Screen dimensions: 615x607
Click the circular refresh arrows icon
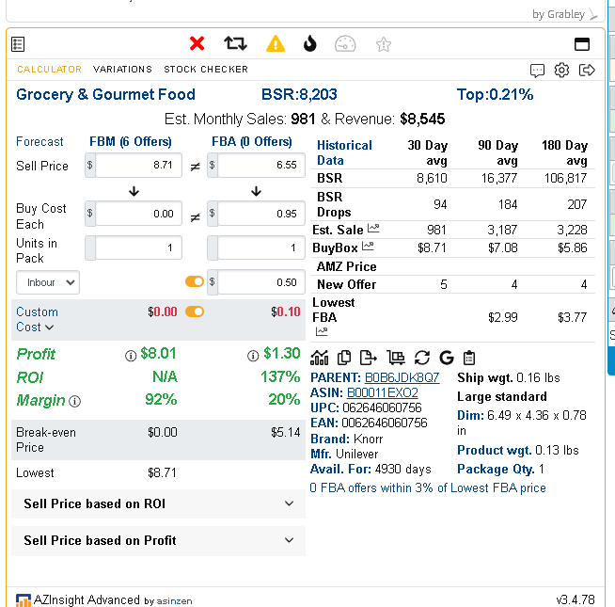click(422, 358)
